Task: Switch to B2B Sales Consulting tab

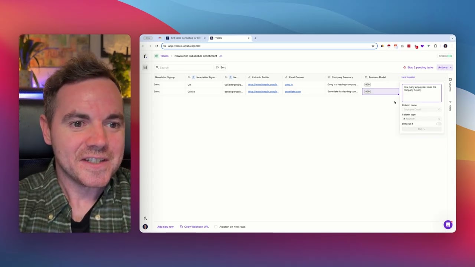Action: 186,38
